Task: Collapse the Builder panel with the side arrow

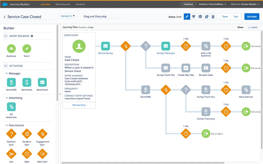Action: [x=60, y=94]
